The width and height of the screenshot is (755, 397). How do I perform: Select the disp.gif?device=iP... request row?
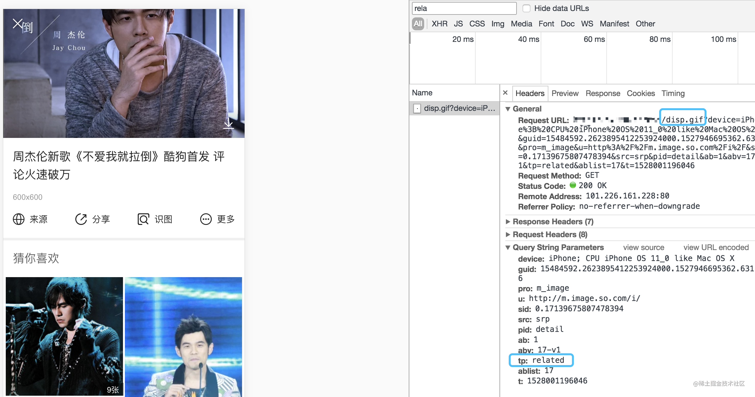click(454, 108)
